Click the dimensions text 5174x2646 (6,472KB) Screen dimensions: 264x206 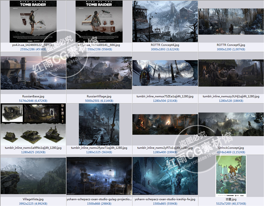pyautogui.click(x=33, y=101)
